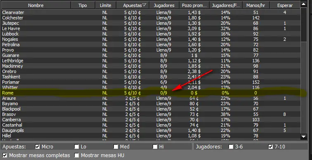The image size is (312, 160).
Task: Select the Lethbridge table row
Action: tap(151, 61)
